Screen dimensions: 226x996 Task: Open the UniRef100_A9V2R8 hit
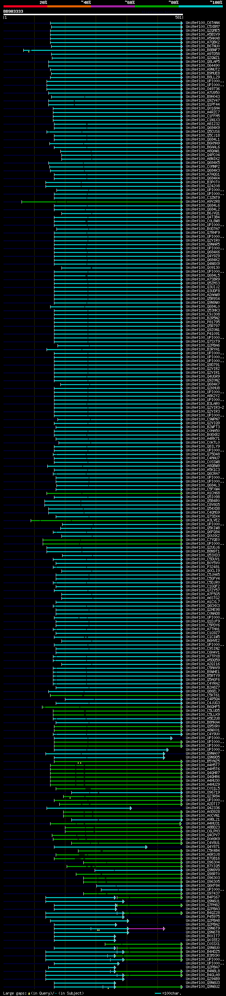pyautogui.click(x=203, y=201)
